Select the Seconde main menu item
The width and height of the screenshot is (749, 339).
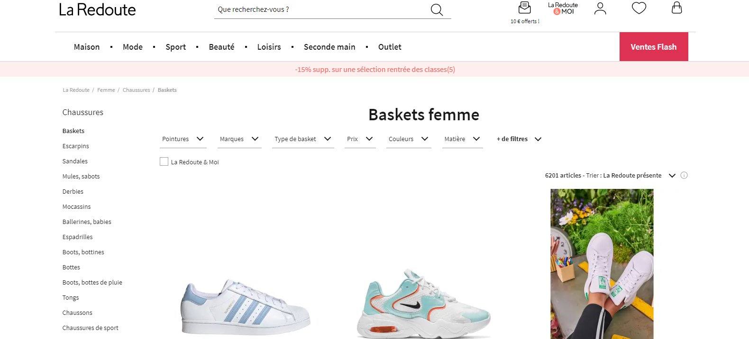329,47
